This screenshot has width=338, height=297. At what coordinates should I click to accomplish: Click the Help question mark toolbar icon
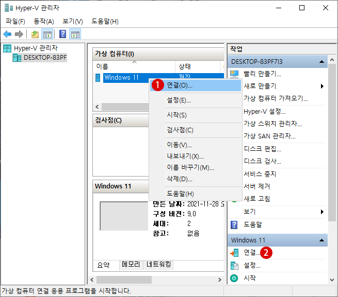coord(63,34)
